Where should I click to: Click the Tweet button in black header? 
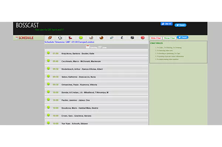click(181, 25)
